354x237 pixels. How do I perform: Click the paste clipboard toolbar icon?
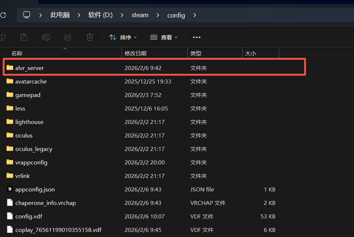(24, 37)
